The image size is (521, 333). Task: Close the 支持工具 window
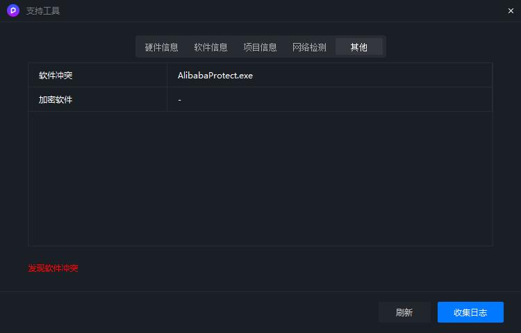[x=511, y=11]
